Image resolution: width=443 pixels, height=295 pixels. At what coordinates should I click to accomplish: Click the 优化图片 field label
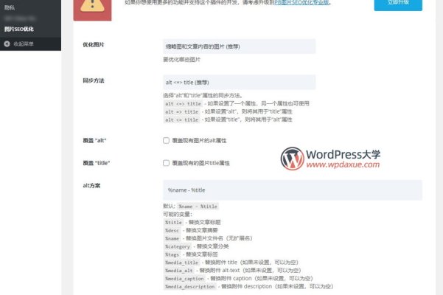94,45
